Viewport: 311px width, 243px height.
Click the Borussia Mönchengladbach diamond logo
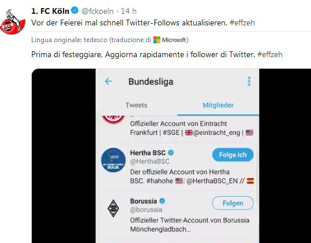pos(113,208)
